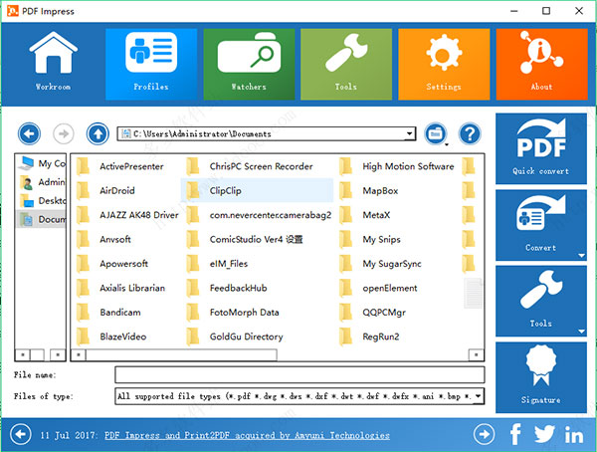Select My Computer in the tree
597x452 pixels.
pyautogui.click(x=42, y=163)
